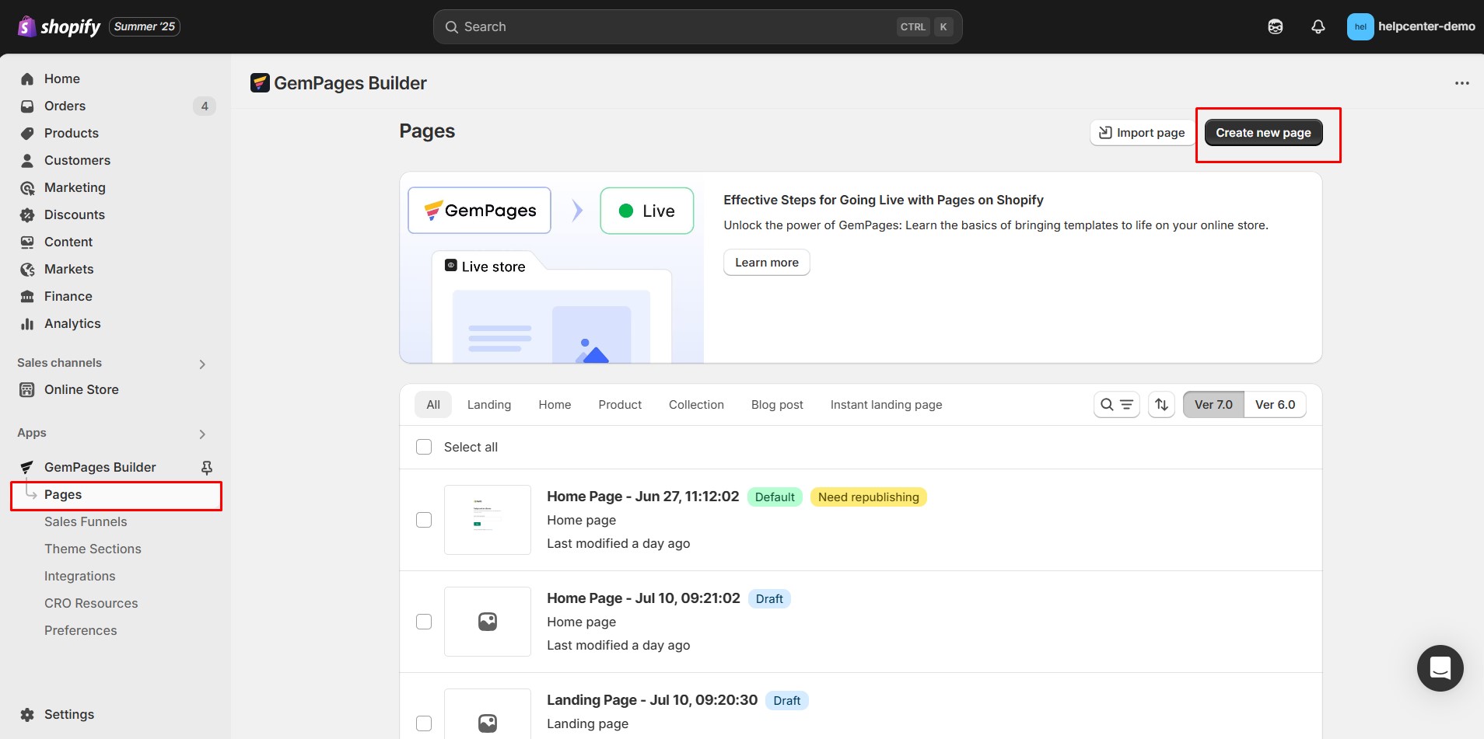This screenshot has height=739, width=1484.
Task: Unpin GemPages Builder from sidebar
Action: (x=207, y=467)
